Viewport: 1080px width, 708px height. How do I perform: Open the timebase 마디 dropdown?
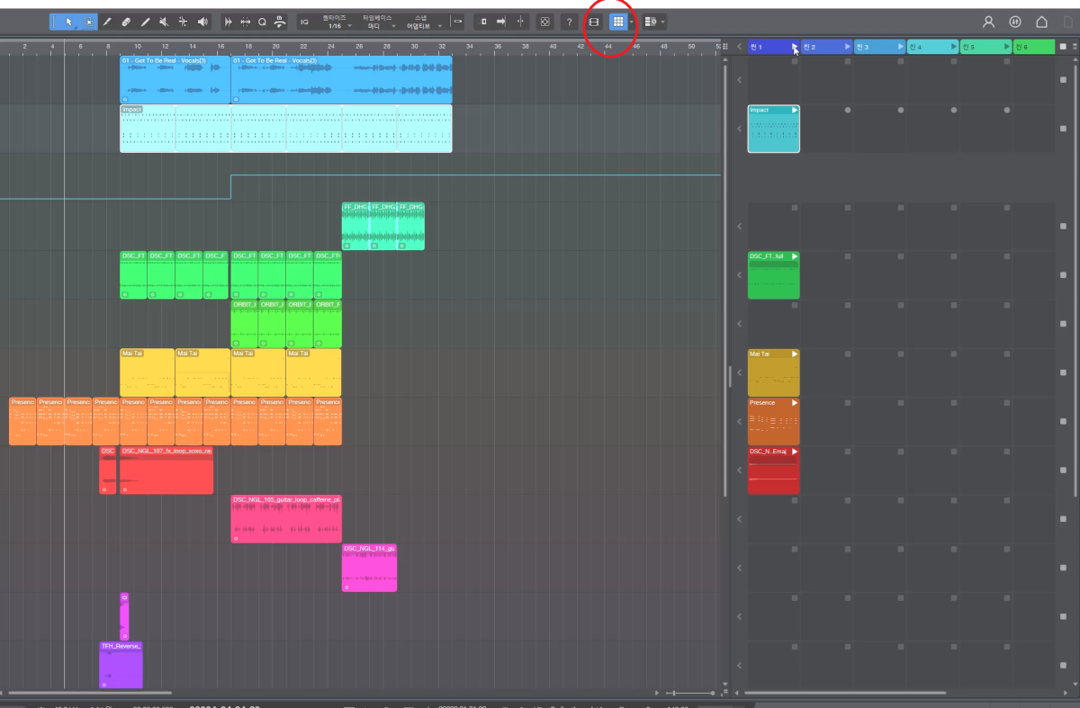378,26
